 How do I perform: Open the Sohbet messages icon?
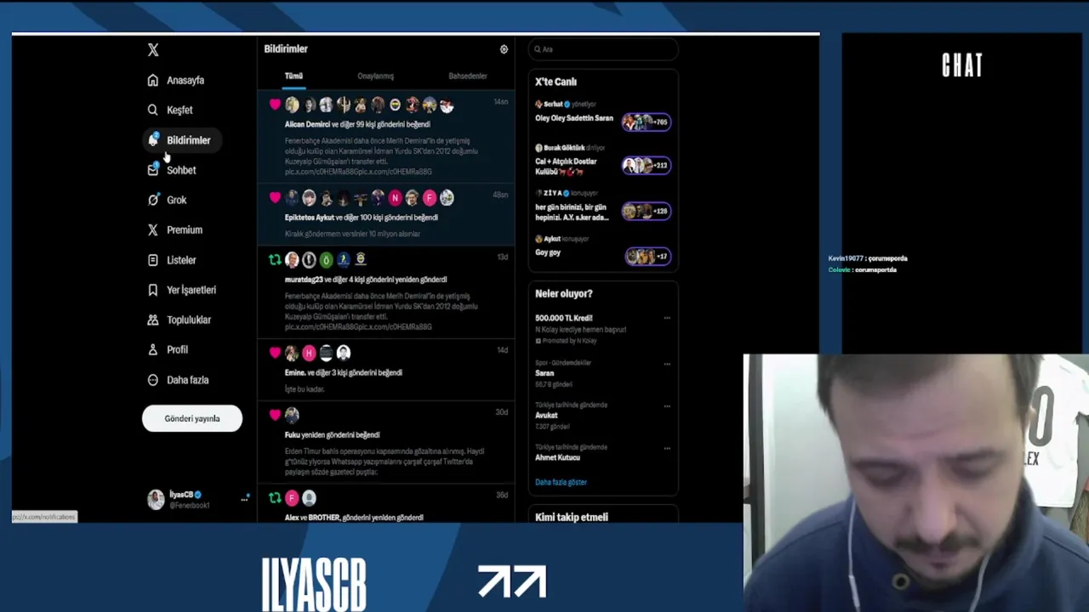(153, 170)
